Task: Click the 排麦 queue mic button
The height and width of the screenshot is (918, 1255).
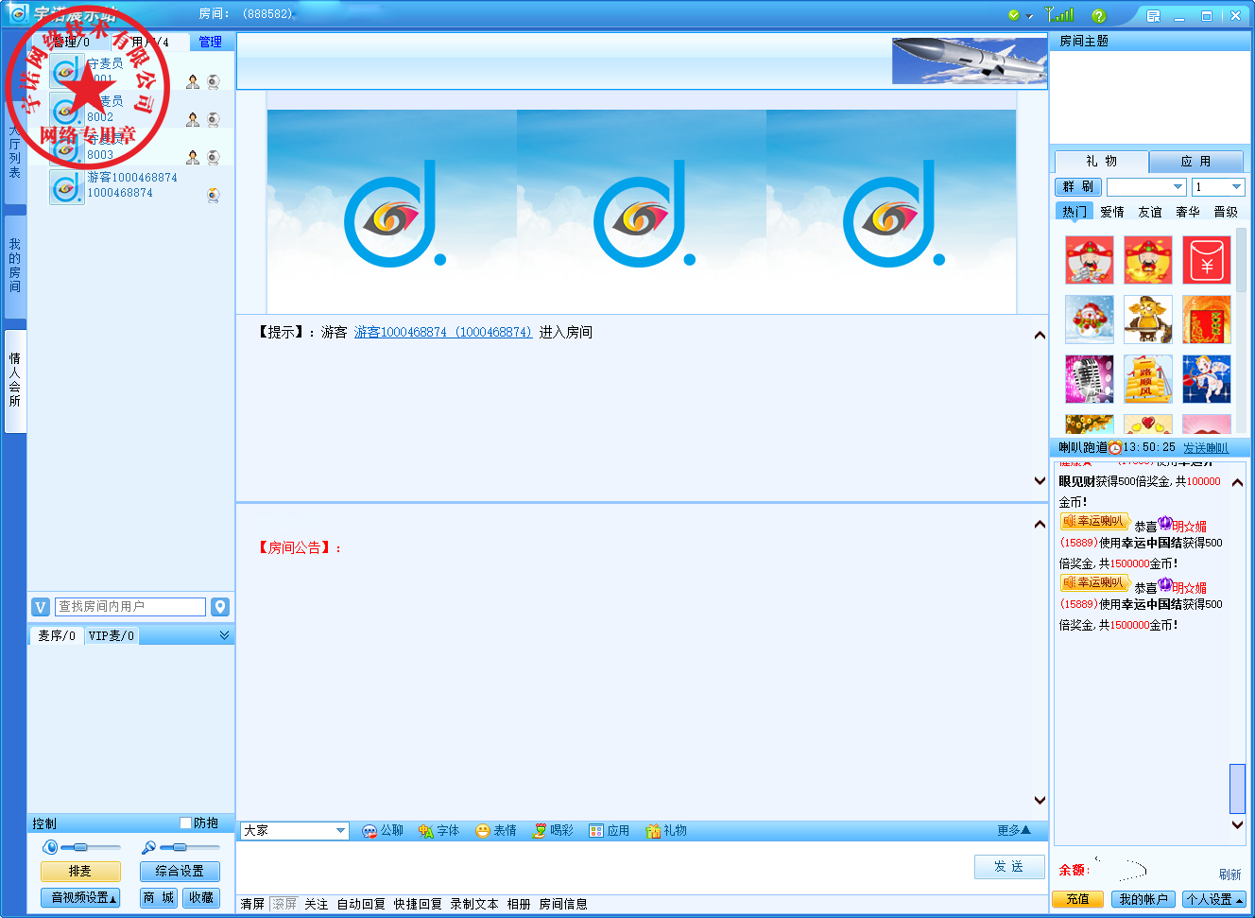Action: click(x=80, y=872)
